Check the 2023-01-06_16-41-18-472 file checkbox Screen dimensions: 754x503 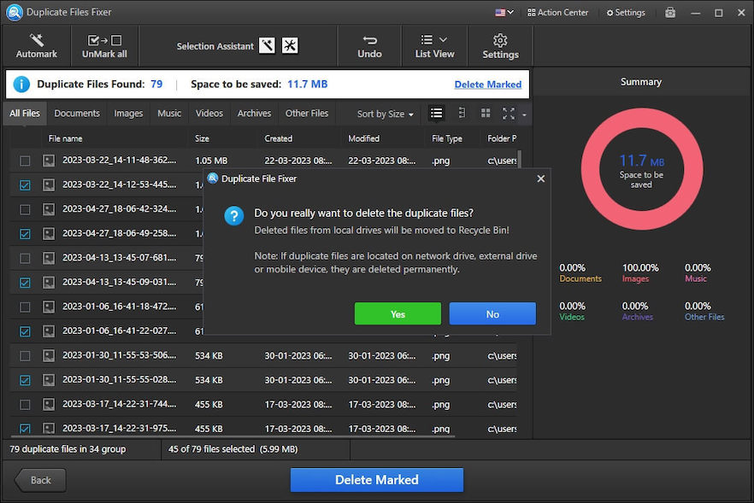[x=25, y=307]
